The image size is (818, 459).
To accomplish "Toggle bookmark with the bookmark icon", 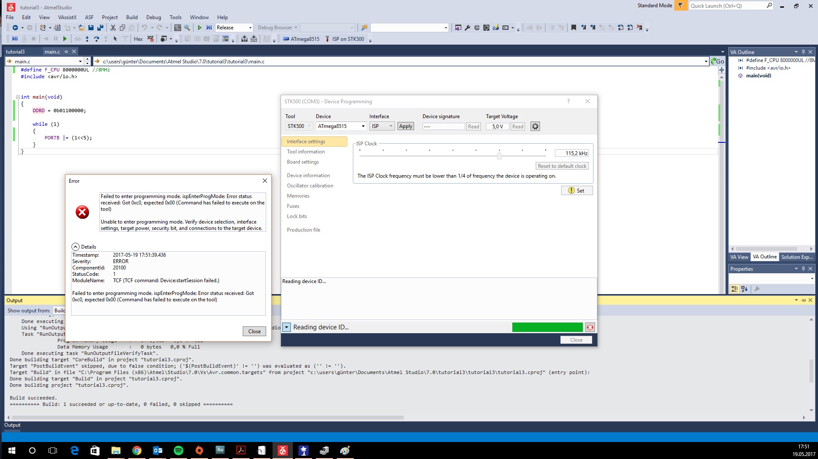I will 574,28.
